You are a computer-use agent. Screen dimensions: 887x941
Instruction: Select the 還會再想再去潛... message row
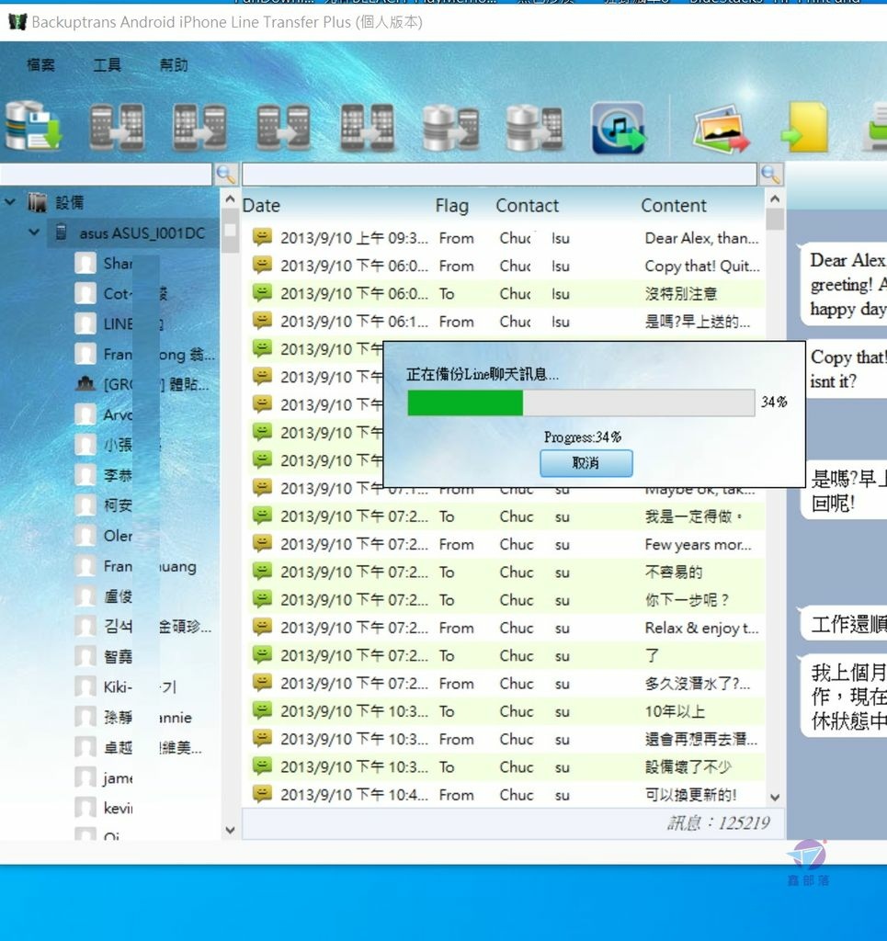click(x=506, y=739)
